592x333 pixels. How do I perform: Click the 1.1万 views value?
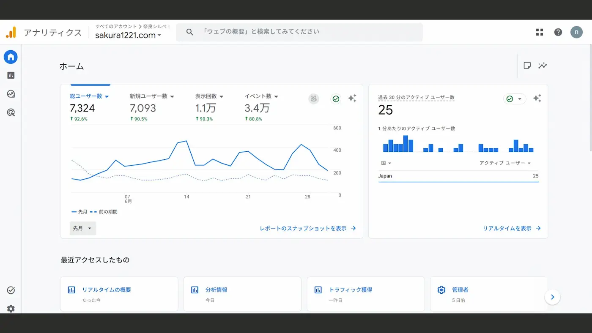pyautogui.click(x=206, y=108)
